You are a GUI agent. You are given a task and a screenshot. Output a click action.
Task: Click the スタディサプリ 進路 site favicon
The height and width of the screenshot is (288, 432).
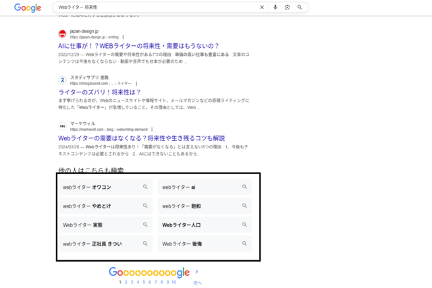(x=63, y=80)
